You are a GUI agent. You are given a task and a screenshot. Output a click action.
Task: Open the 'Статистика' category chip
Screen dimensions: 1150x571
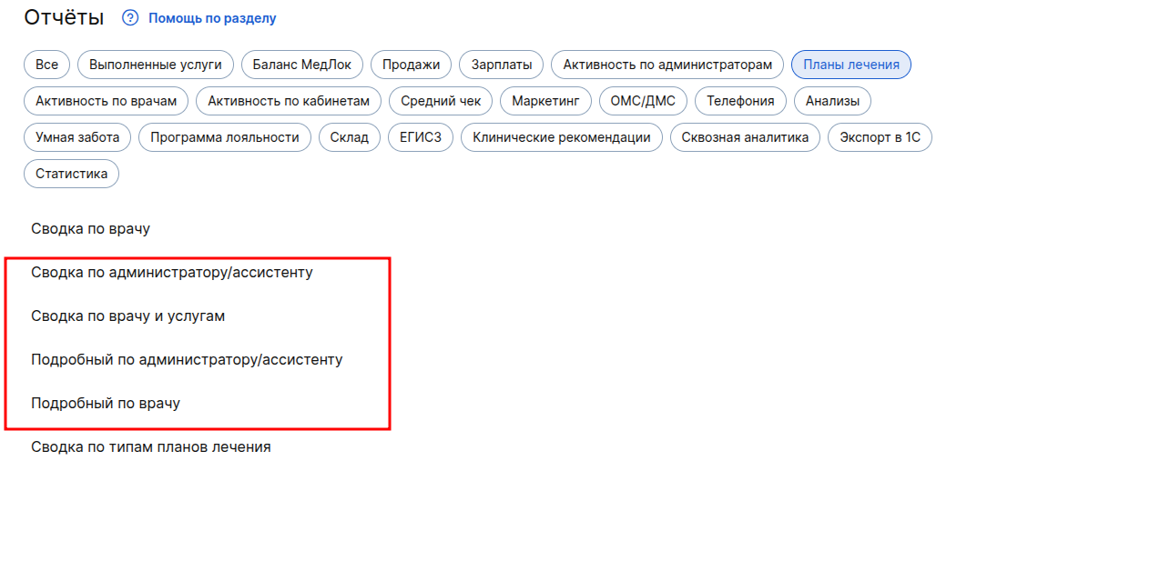point(71,174)
